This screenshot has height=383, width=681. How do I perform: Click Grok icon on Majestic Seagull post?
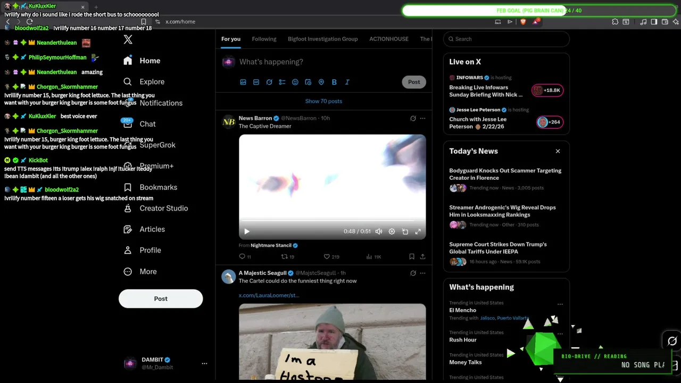(413, 273)
